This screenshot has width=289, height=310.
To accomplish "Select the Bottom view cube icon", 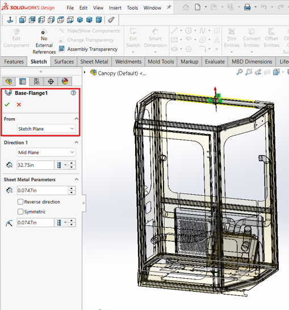I will 70,20.
